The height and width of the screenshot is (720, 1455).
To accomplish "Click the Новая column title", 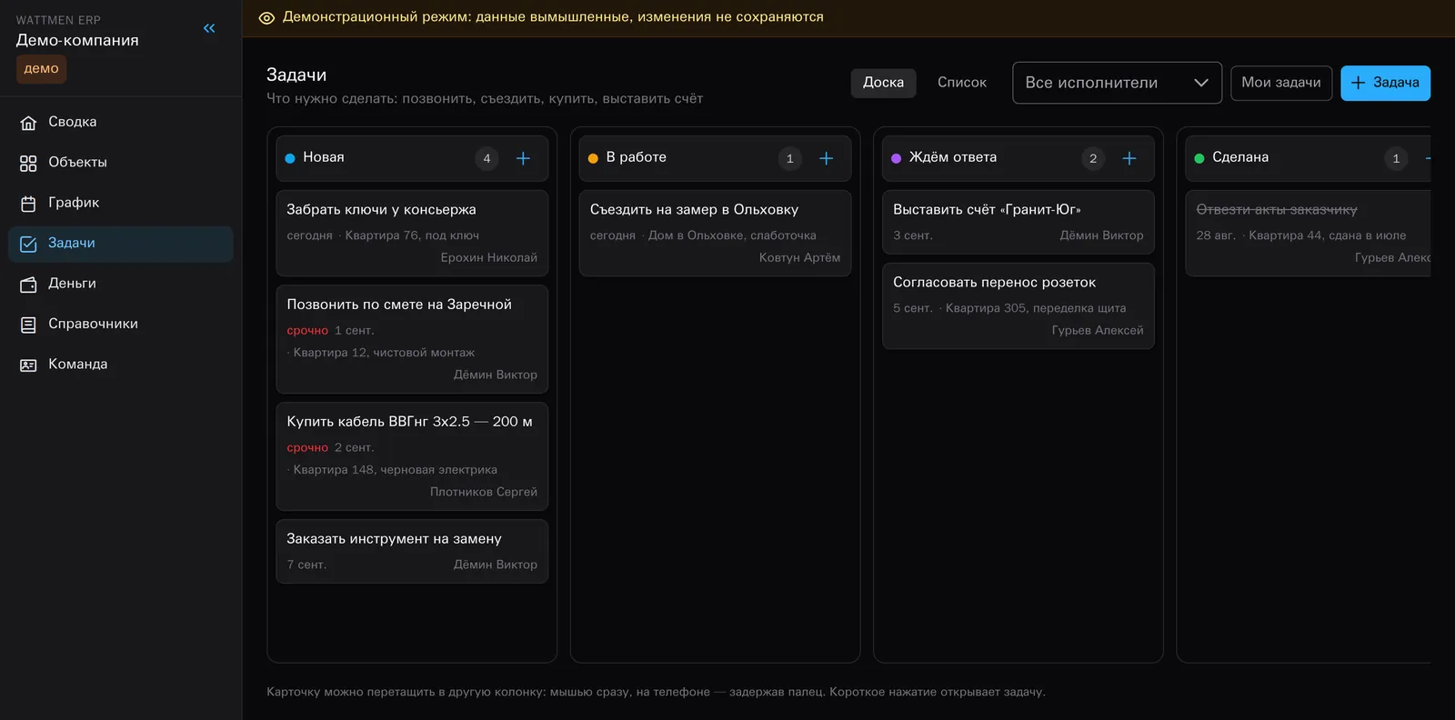I will point(323,157).
